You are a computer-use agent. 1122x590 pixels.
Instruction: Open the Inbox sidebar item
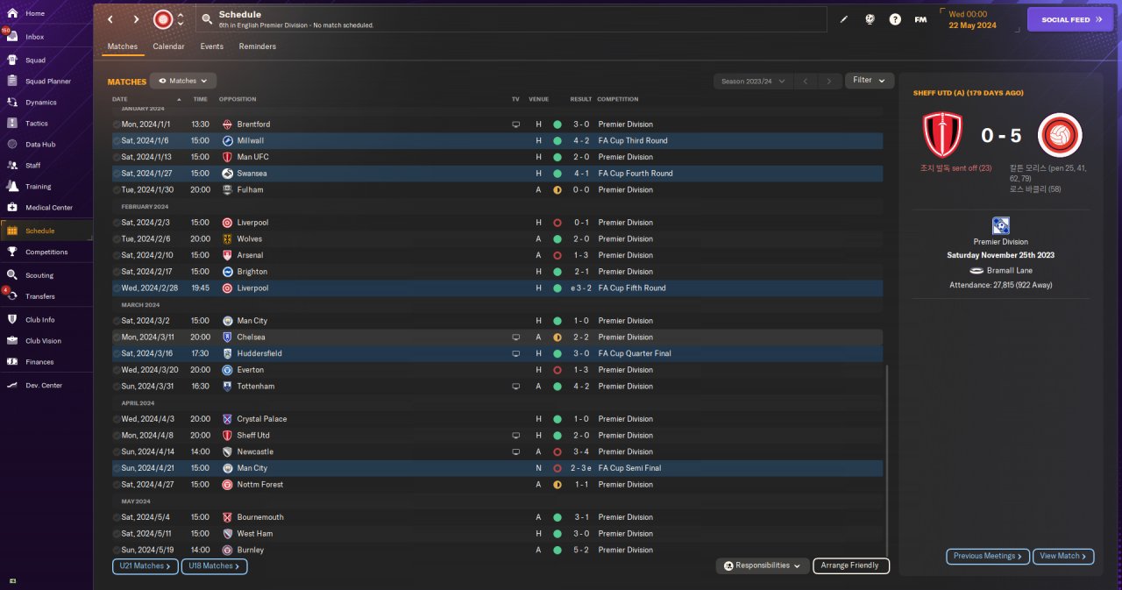click(x=34, y=37)
